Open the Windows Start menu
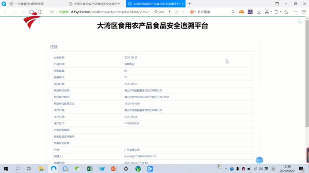The image size is (309, 173). (6, 169)
